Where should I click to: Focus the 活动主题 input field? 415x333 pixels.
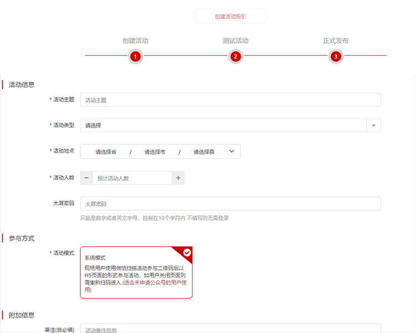point(230,100)
